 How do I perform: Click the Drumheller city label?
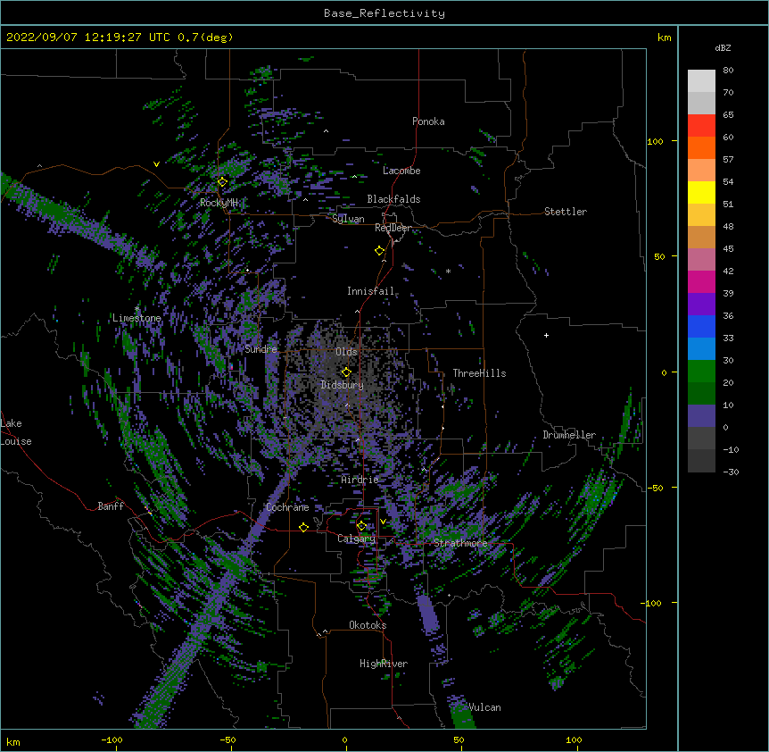569,435
